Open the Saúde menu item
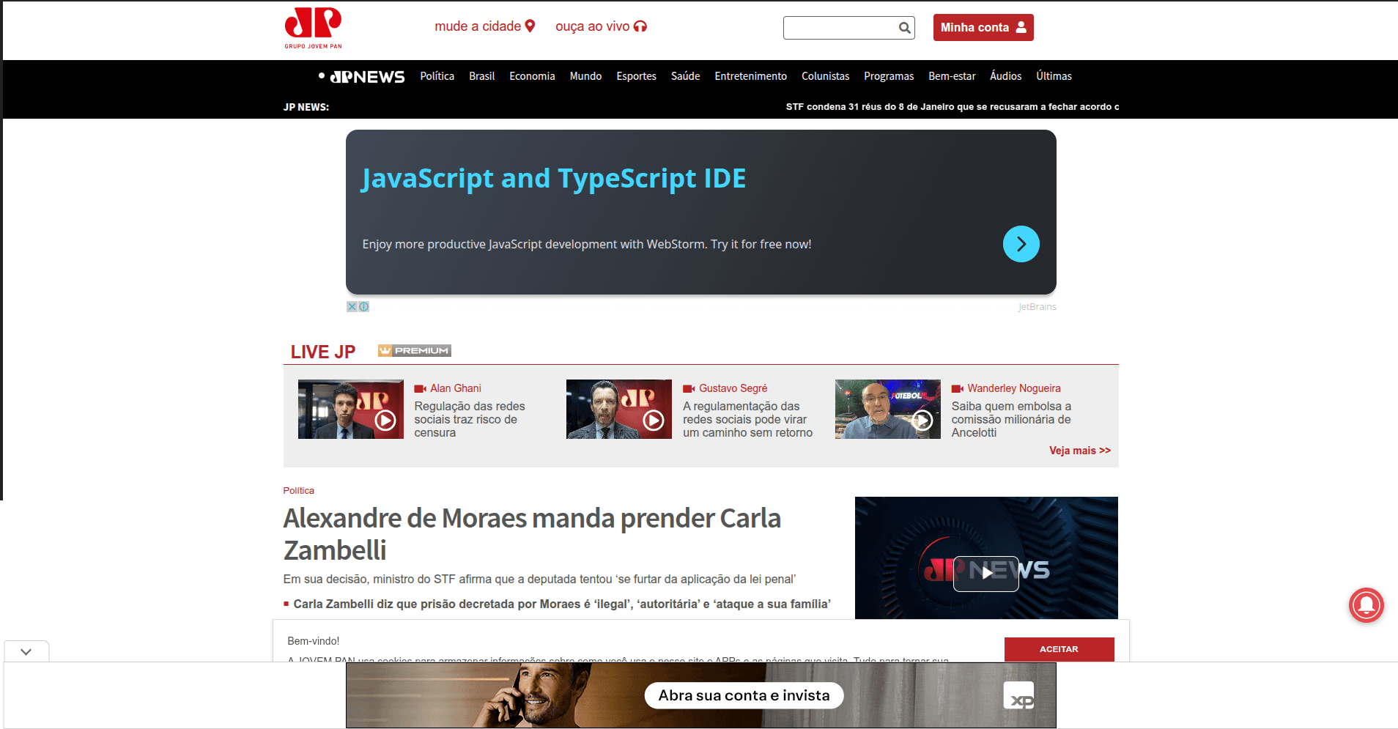Viewport: 1398px width, 729px height. click(x=685, y=76)
